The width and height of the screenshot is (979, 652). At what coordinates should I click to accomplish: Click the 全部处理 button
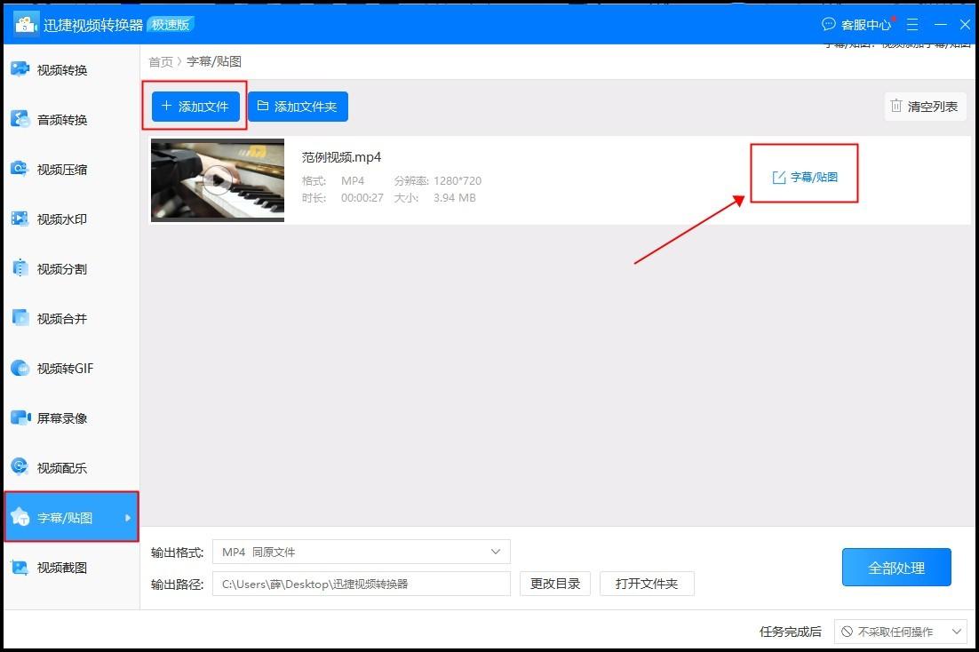coord(896,568)
